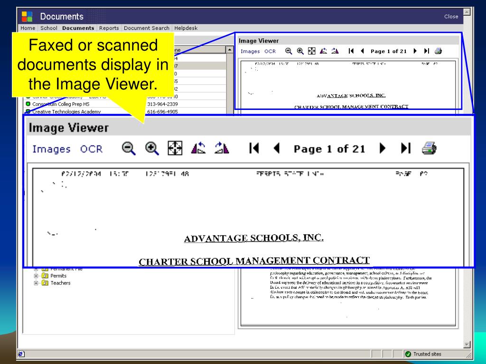Zoom out in the small Image Viewer panel
486x364 pixels.
click(x=289, y=51)
